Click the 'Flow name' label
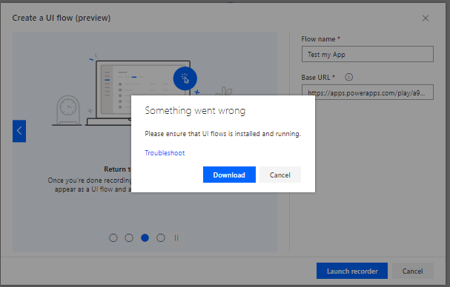This screenshot has height=287, width=450. [x=318, y=39]
